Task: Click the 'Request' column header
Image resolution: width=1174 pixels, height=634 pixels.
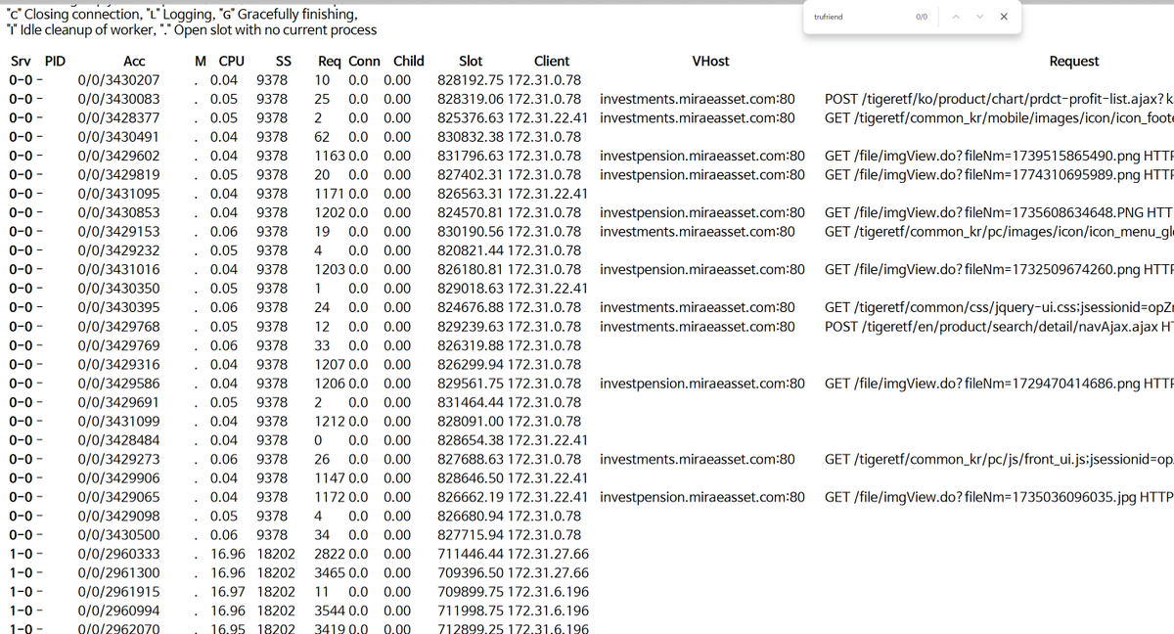Action: pyautogui.click(x=1074, y=61)
